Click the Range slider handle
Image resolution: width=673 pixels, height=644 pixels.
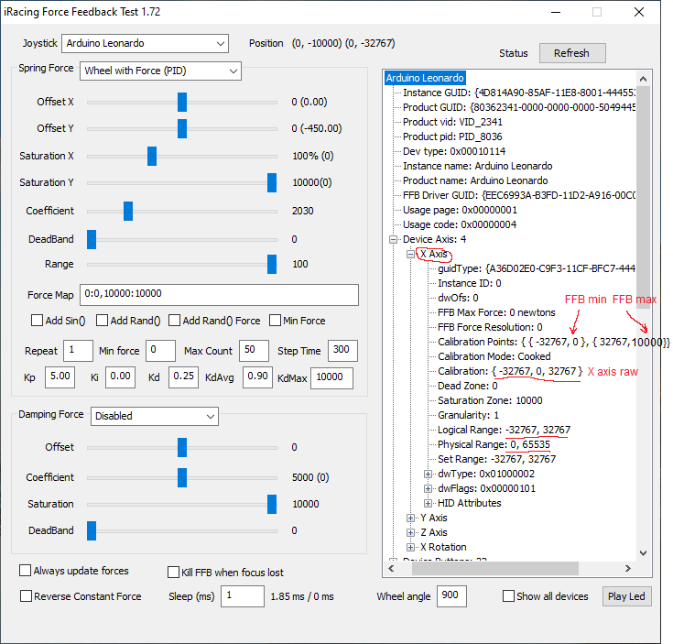272,265
